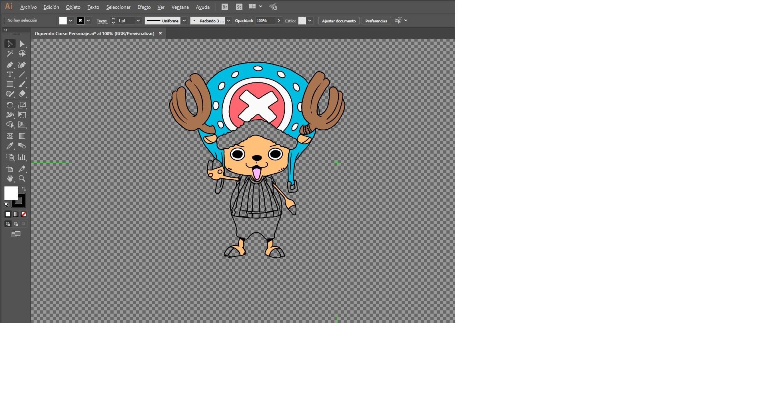Screen dimensions: 768x416
Task: Swap fill and stroke colors
Action: [x=24, y=189]
